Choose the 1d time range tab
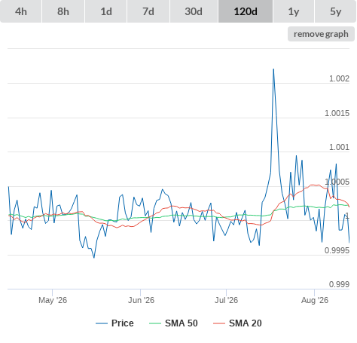Screen dimensions: 357x343 point(106,11)
